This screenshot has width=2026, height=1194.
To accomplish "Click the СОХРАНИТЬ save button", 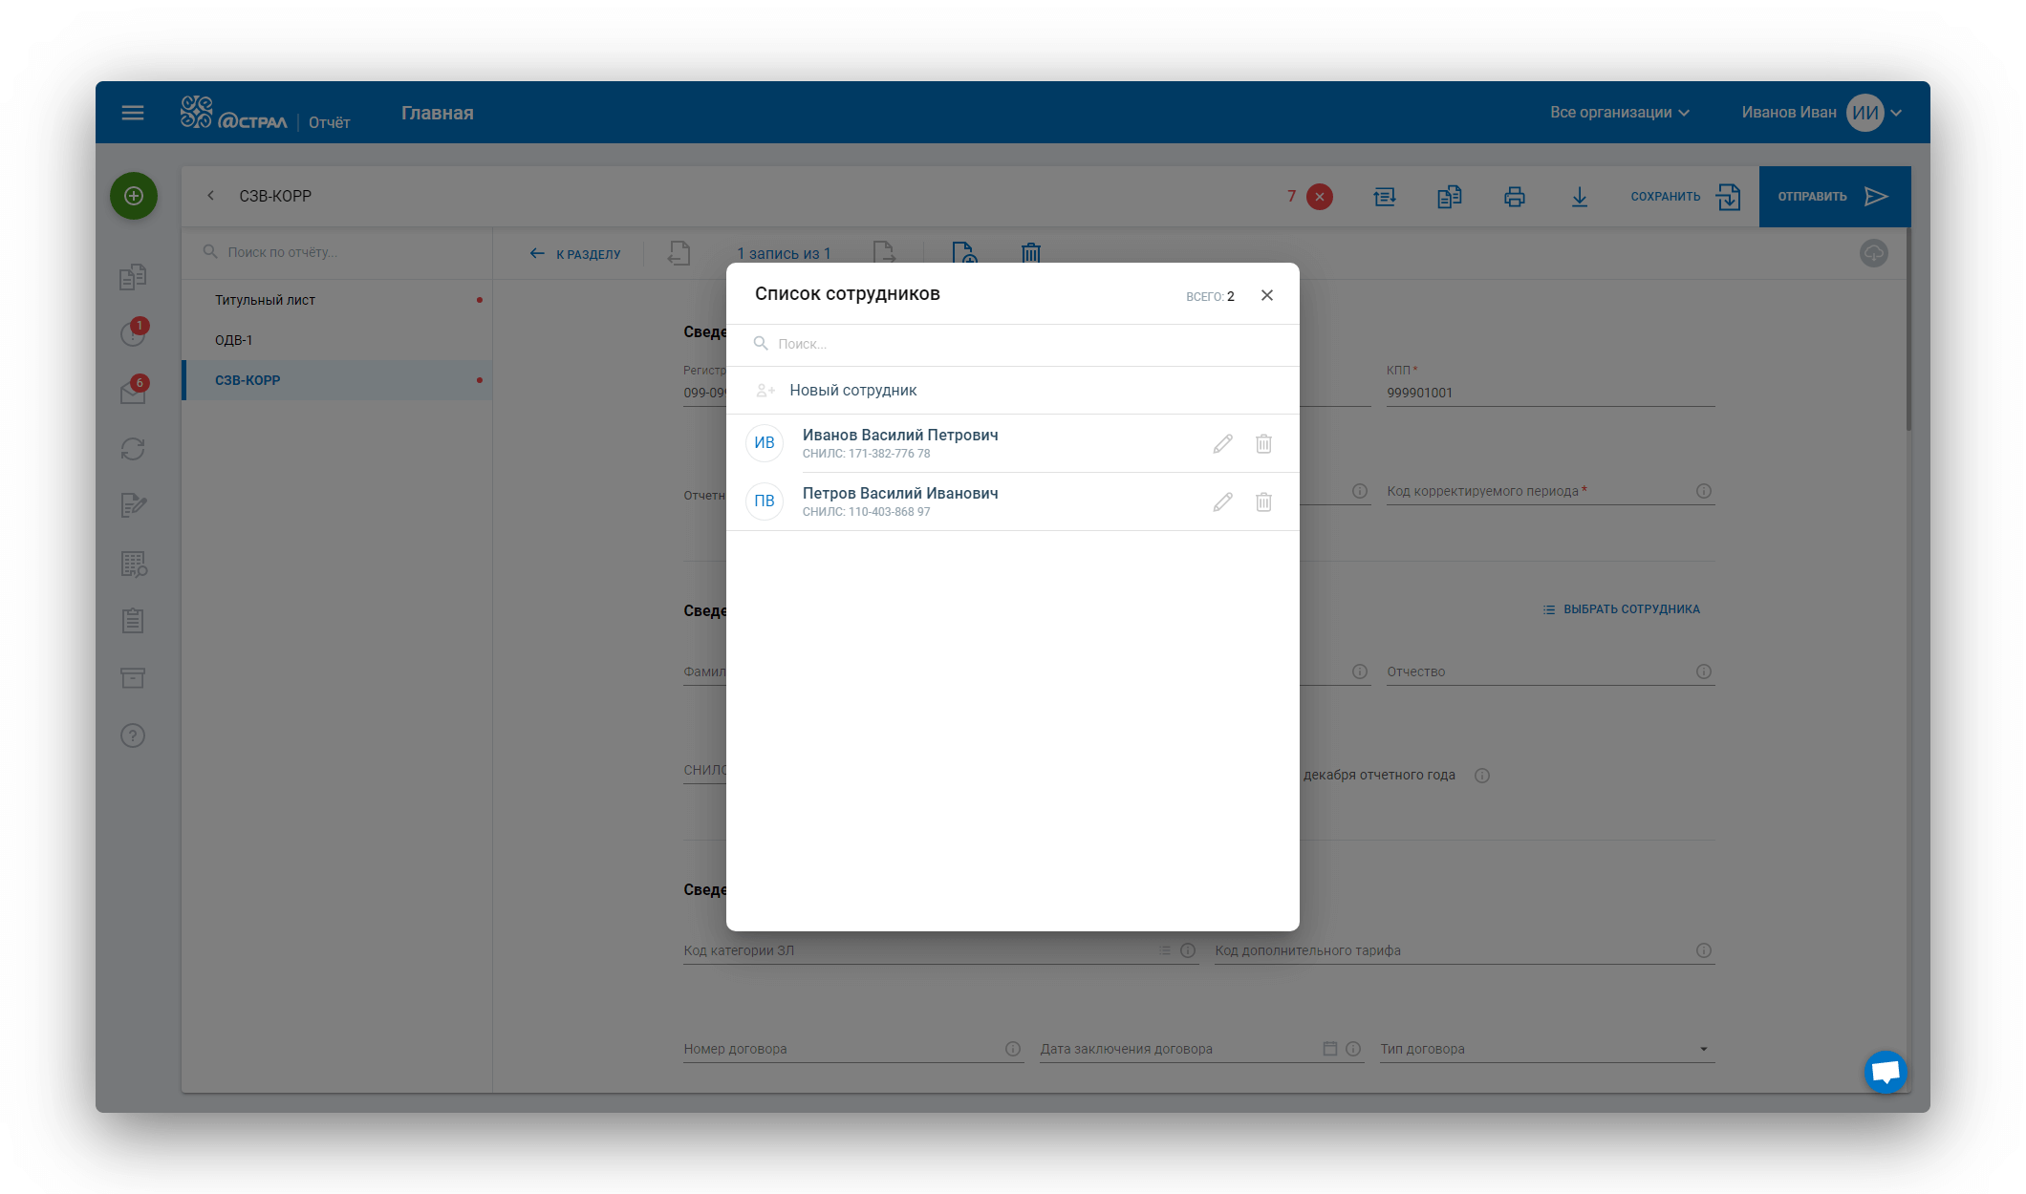I will [x=1686, y=197].
